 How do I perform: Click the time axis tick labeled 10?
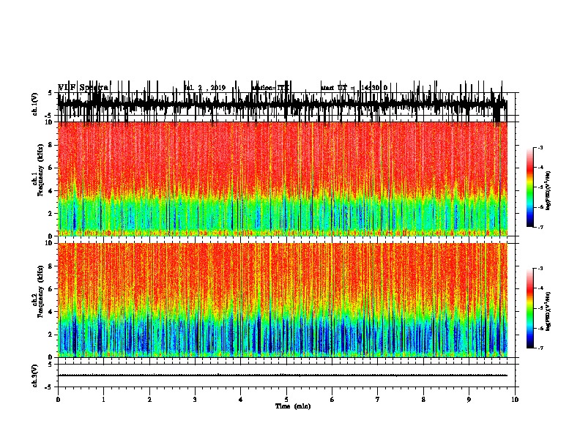(x=515, y=400)
